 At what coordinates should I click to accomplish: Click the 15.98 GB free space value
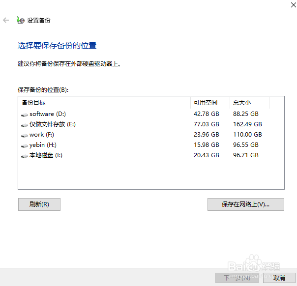pyautogui.click(x=206, y=145)
